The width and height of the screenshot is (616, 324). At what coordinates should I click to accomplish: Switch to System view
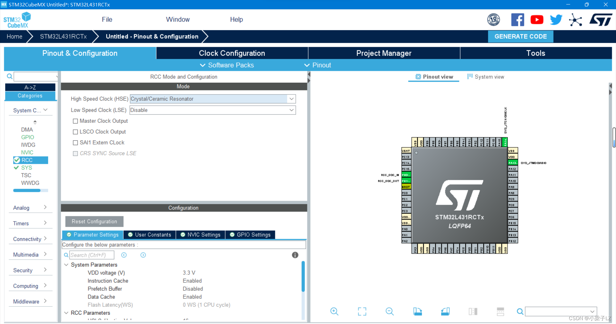point(486,77)
